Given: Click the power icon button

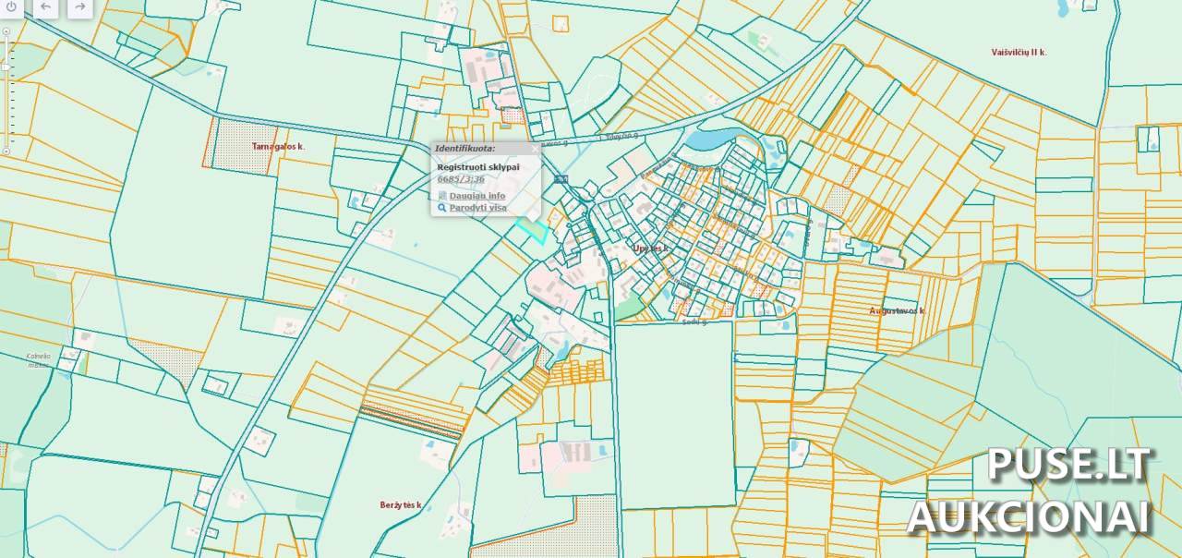Looking at the screenshot, I should 11,6.
